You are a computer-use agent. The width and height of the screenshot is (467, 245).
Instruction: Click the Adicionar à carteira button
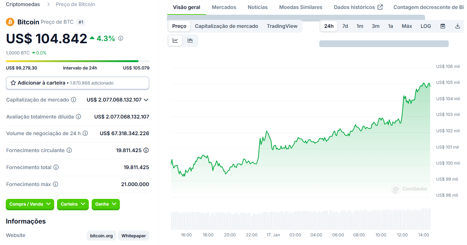[78, 83]
